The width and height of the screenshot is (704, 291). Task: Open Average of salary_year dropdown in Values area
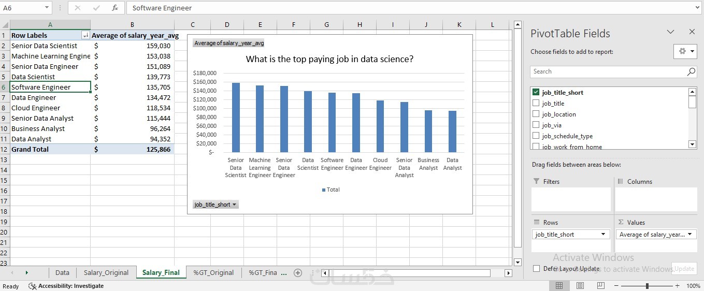click(x=690, y=235)
